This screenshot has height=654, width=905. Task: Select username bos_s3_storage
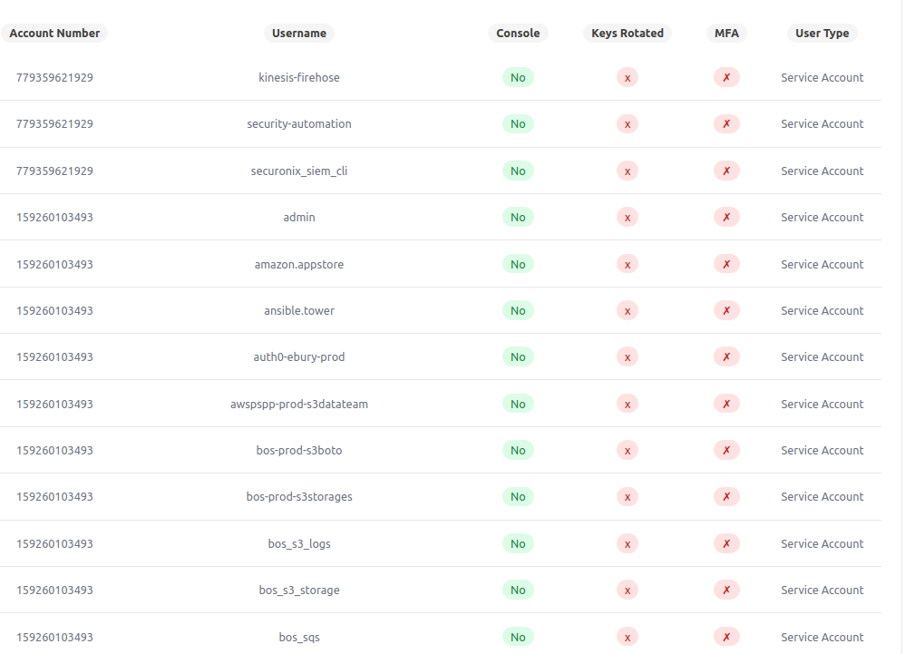tap(299, 590)
